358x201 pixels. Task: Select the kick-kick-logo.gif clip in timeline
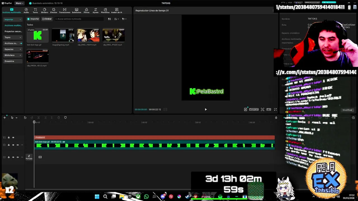tap(154, 144)
